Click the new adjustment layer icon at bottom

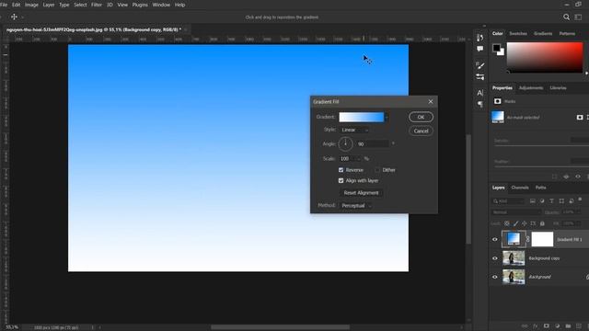pyautogui.click(x=557, y=326)
